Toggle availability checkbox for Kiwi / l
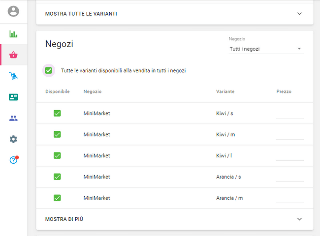Image resolution: width=320 pixels, height=236 pixels. point(57,155)
